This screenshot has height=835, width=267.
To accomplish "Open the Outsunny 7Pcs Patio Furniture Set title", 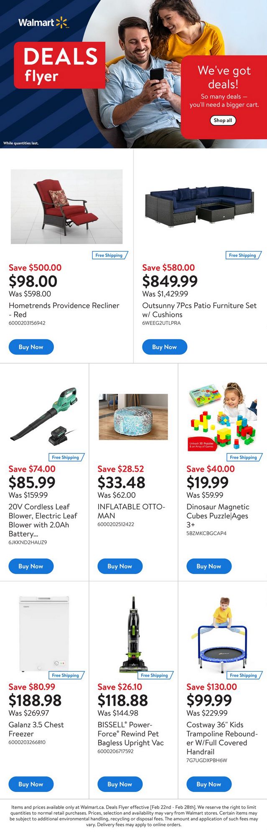I will pos(199,310).
